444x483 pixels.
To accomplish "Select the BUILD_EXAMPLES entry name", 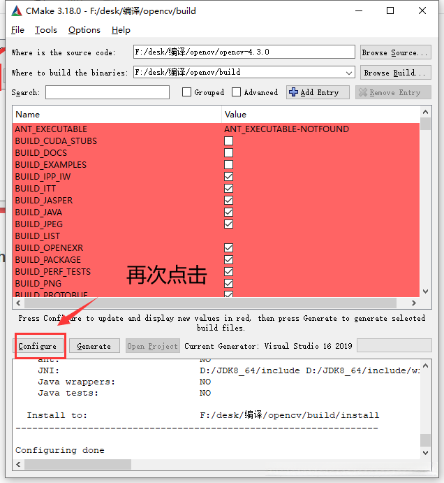I will (51, 164).
